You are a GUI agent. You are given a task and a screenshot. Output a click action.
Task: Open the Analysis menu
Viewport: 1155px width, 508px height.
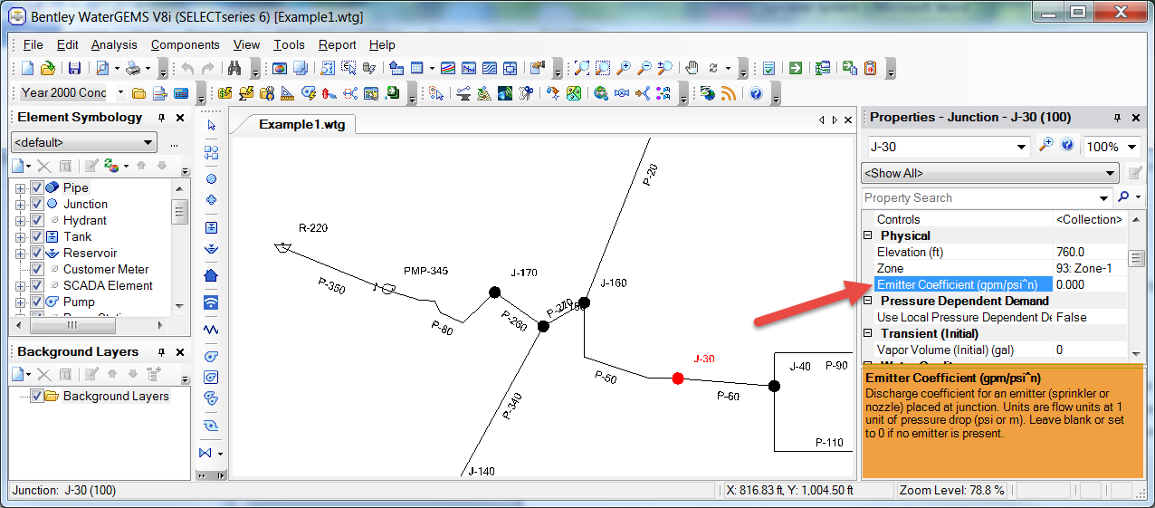coord(114,44)
